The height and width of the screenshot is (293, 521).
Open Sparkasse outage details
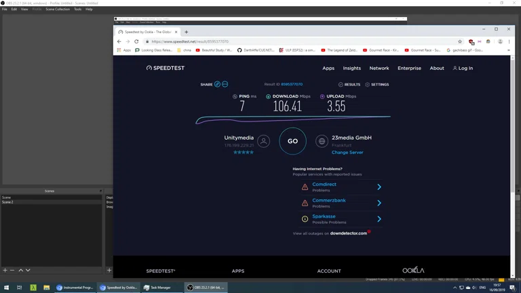324,216
